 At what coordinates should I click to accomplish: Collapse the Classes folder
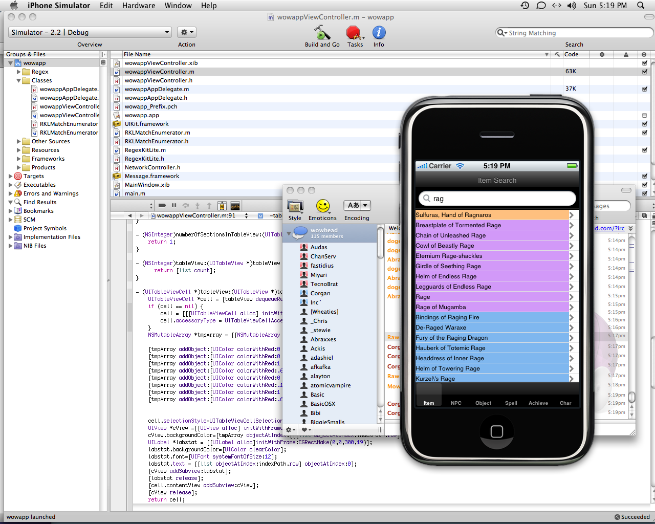click(19, 80)
